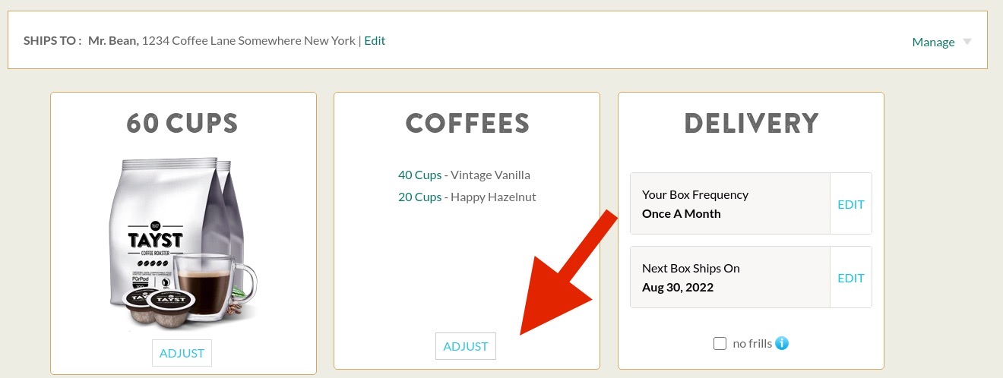The width and height of the screenshot is (1003, 378).
Task: Click the TAYST coffee bag product image
Action: (182, 243)
